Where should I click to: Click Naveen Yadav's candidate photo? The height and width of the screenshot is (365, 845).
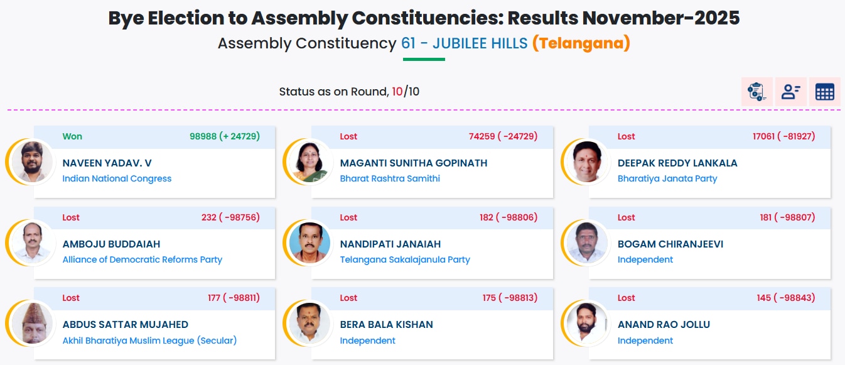32,161
